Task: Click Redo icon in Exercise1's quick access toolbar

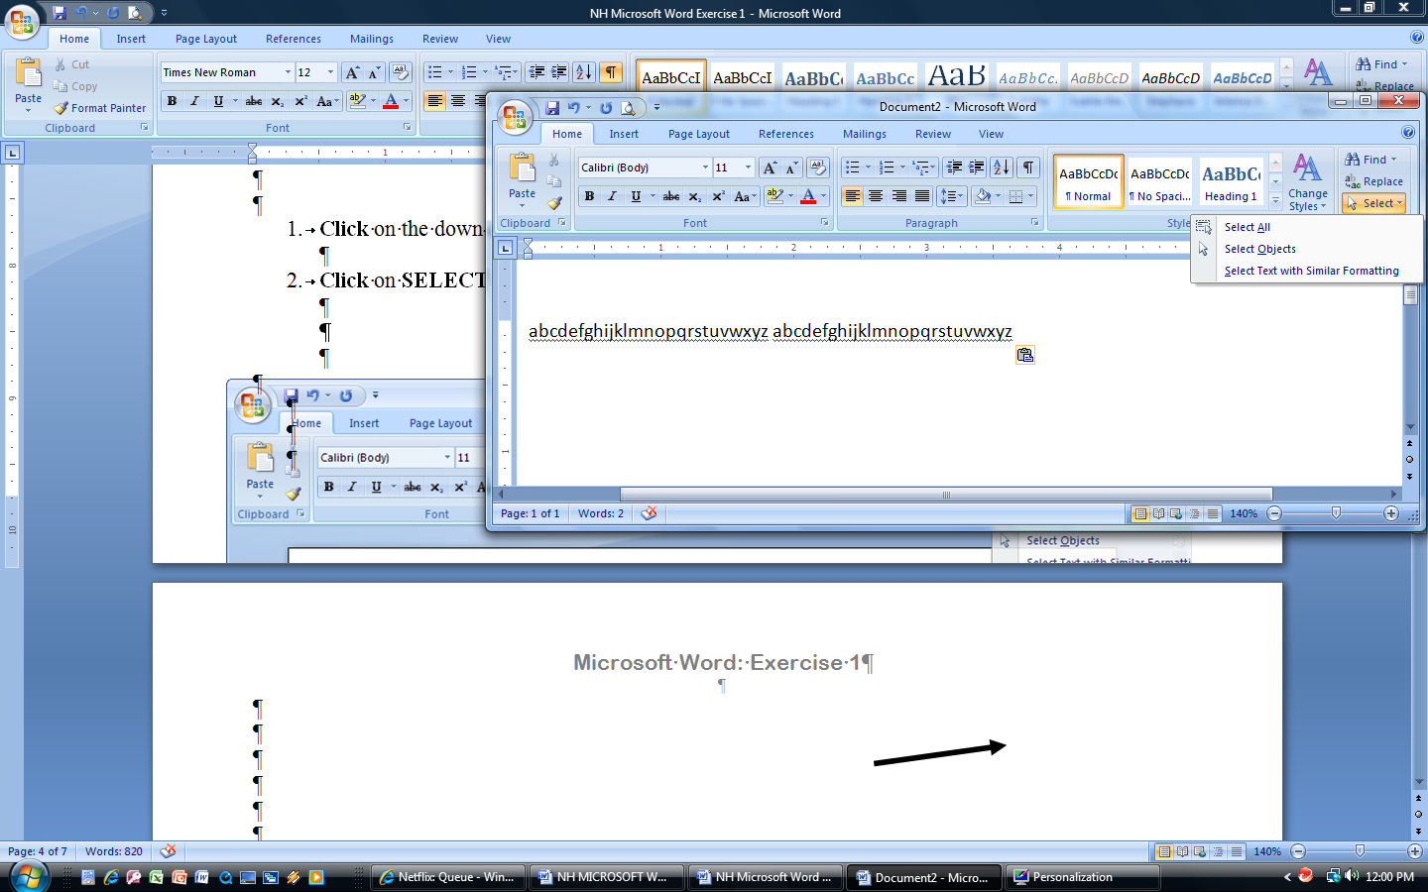Action: coord(112,13)
